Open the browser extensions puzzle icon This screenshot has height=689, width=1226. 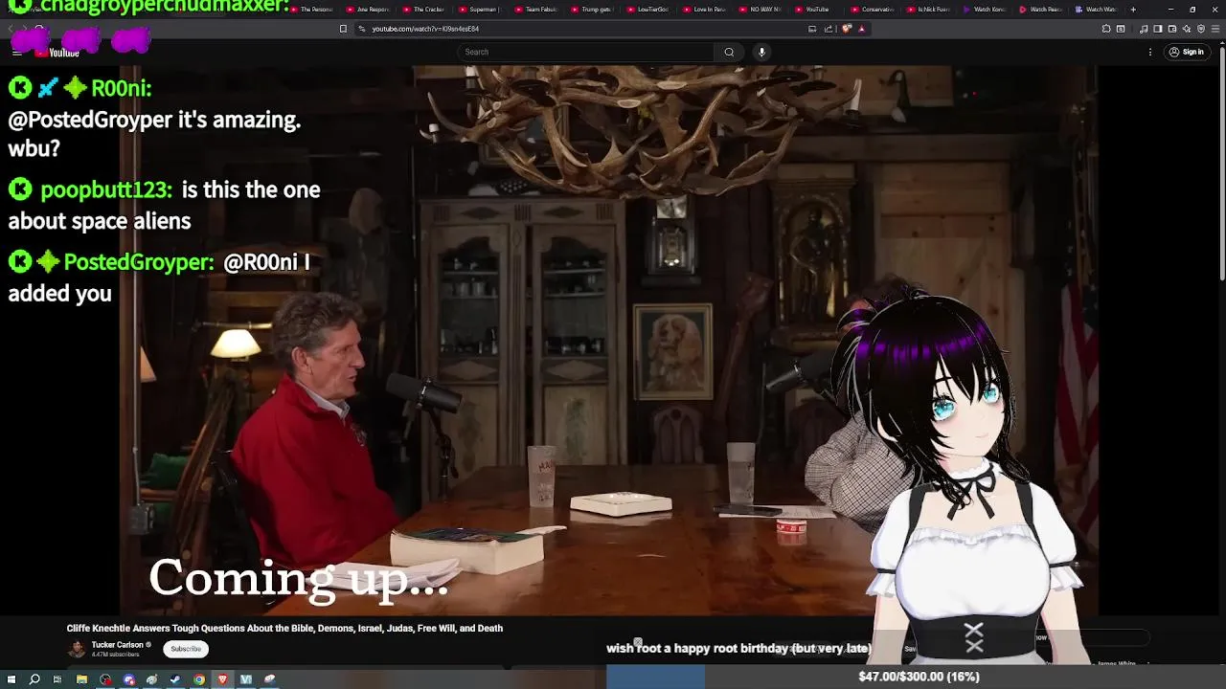pyautogui.click(x=1106, y=29)
